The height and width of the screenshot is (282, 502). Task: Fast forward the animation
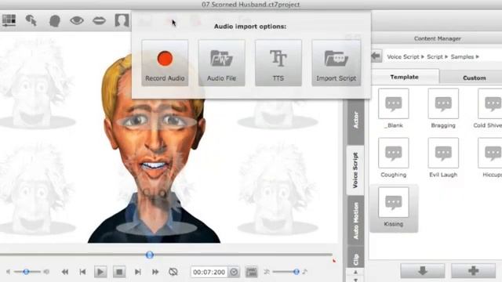pyautogui.click(x=155, y=272)
